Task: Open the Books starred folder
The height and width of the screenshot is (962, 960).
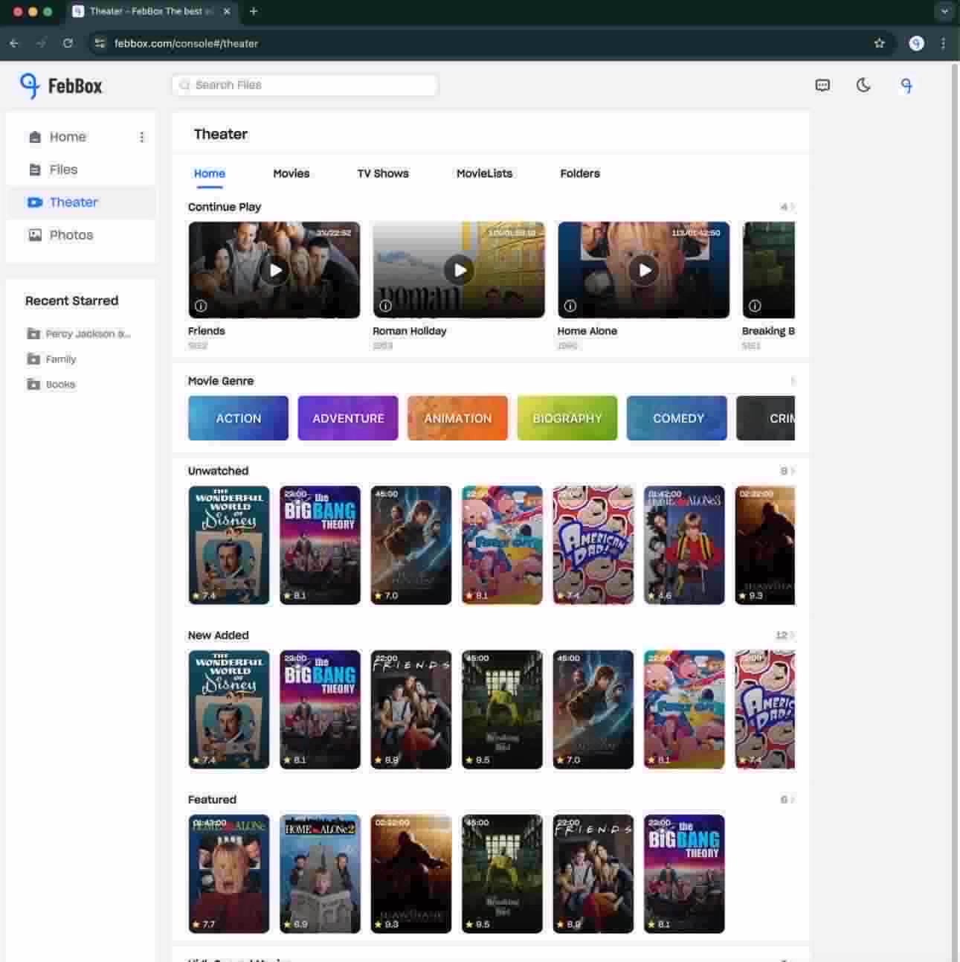Action: (x=51, y=384)
